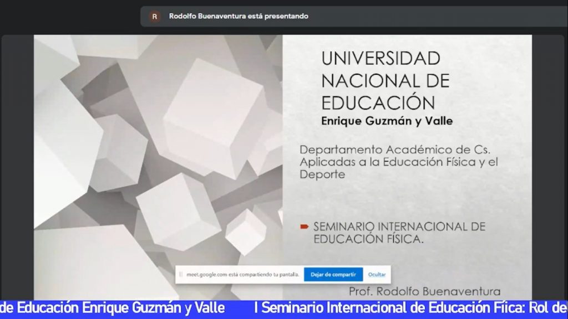This screenshot has width=568, height=319.
Task: Click the blue ticker 'Educación Enrique Guzmán y Valle'
Action: (120, 308)
